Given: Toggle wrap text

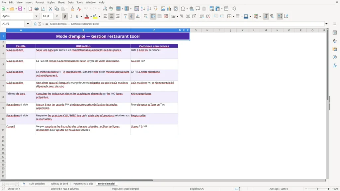Looking at the screenshot, I should coord(145,16).
